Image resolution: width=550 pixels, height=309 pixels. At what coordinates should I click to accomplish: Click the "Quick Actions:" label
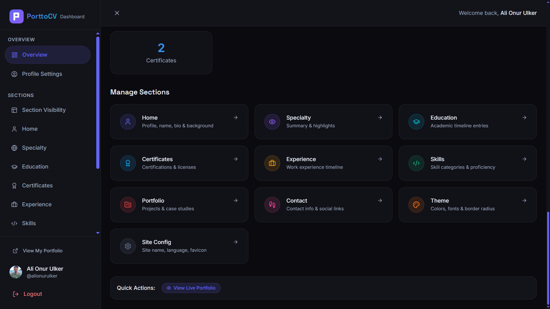click(x=136, y=288)
